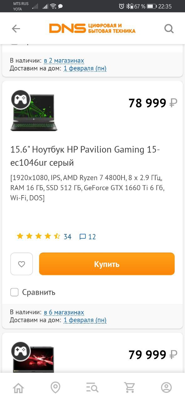The image size is (185, 401).
Task: Tap the Купить button
Action: (107, 264)
